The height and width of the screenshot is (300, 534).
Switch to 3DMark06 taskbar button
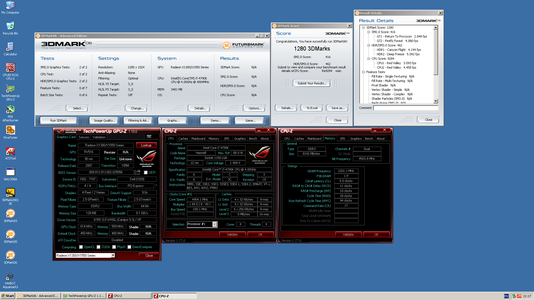point(38,296)
